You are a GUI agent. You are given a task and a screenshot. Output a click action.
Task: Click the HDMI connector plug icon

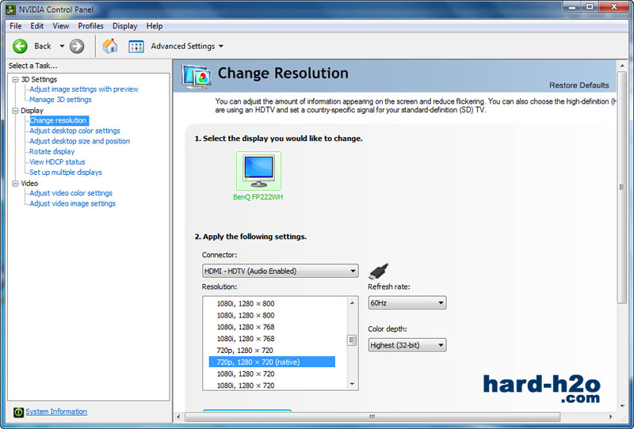click(379, 271)
